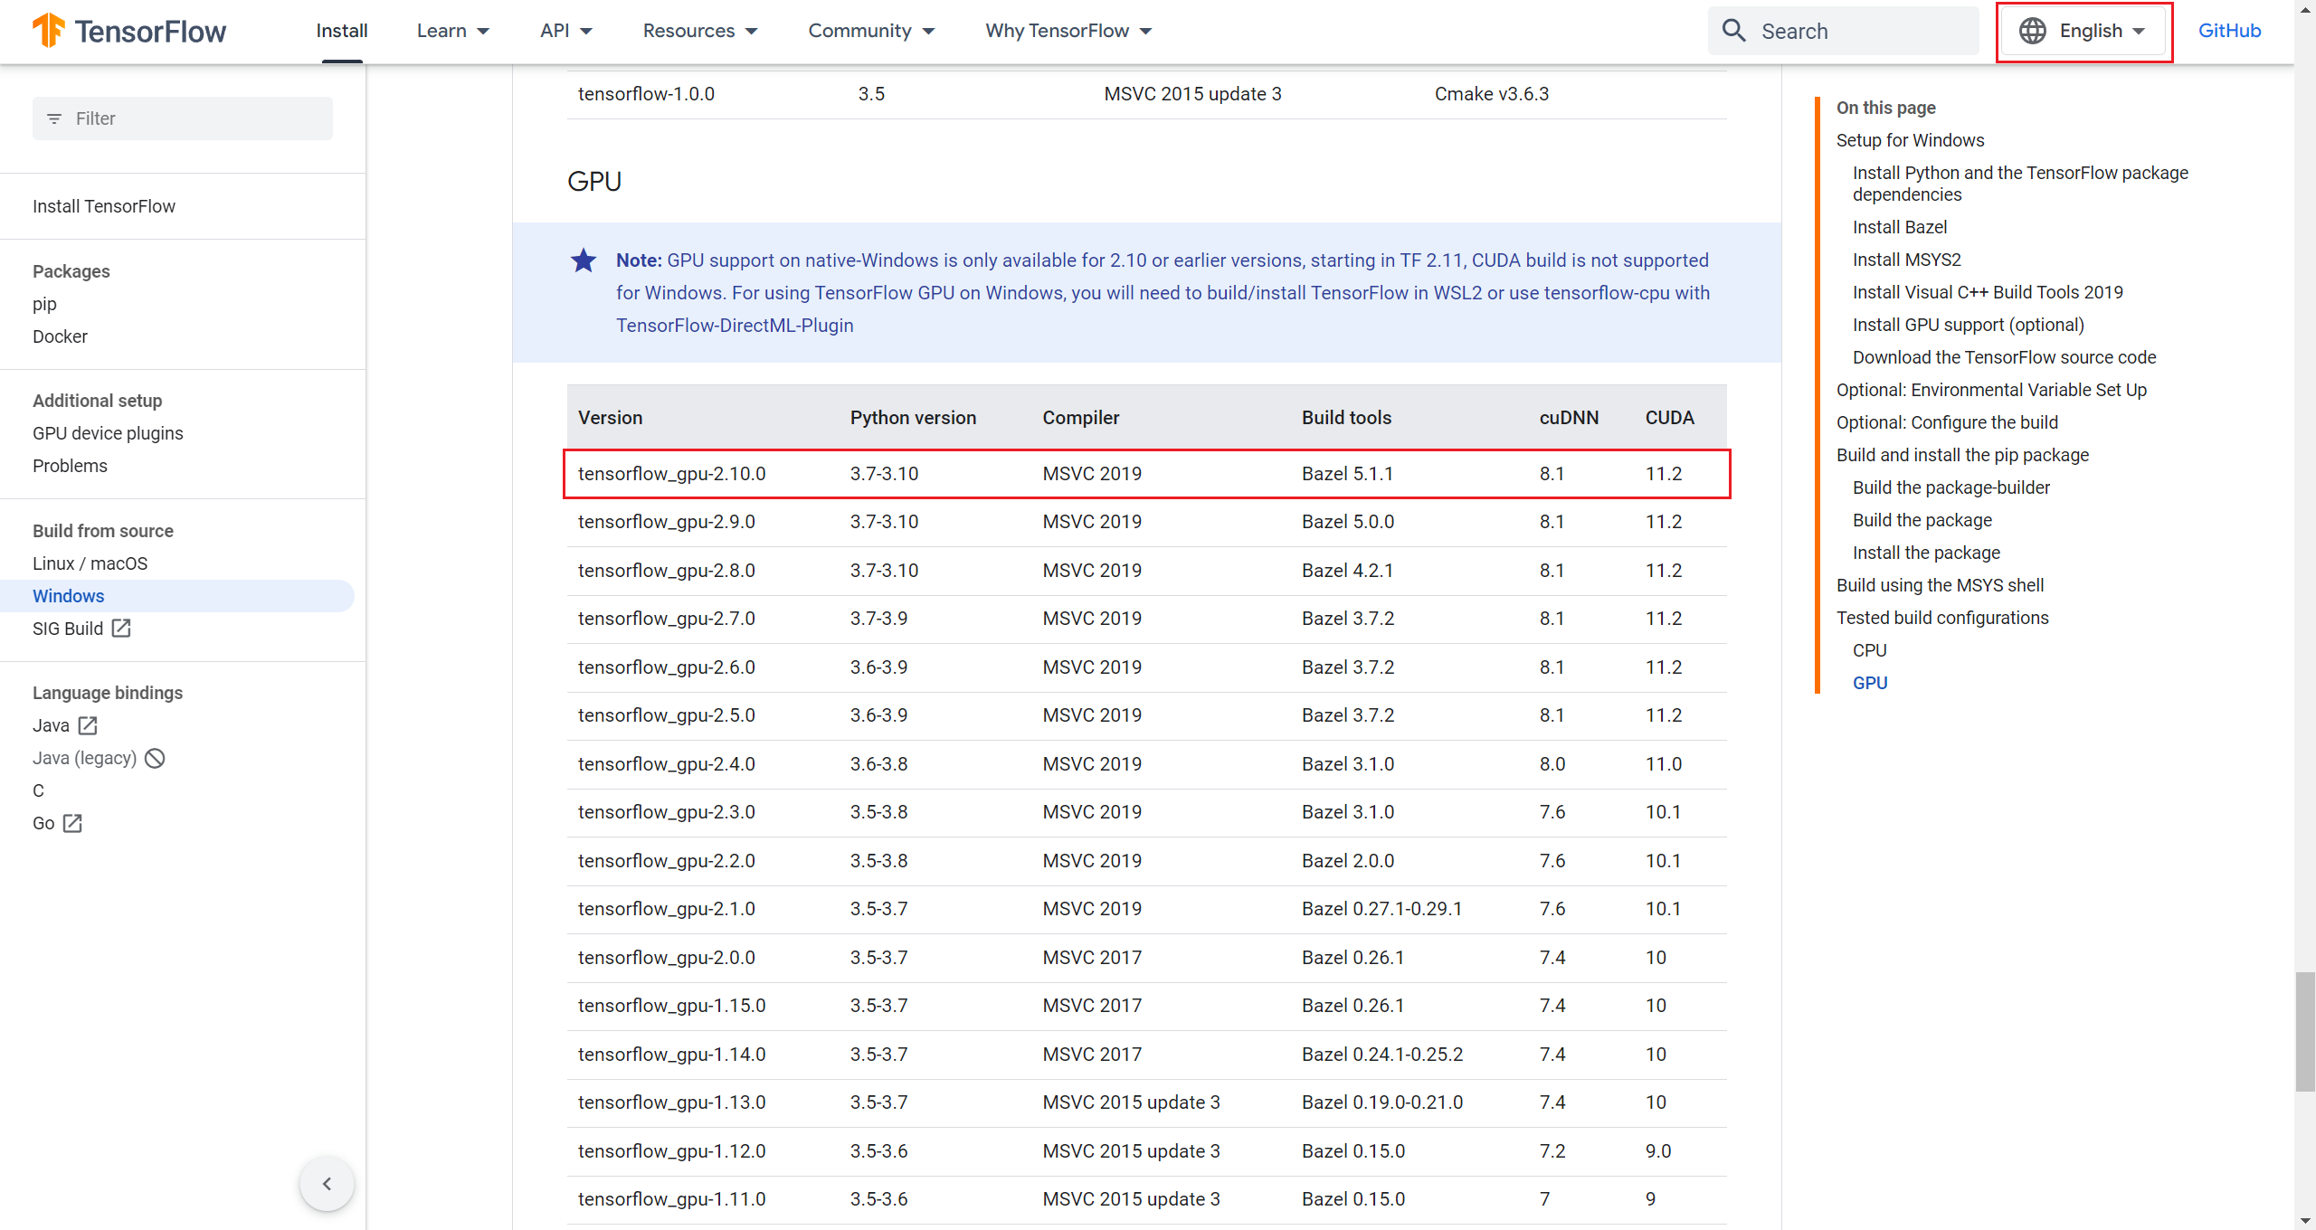
Task: Click the GPU section heading
Action: (x=594, y=182)
